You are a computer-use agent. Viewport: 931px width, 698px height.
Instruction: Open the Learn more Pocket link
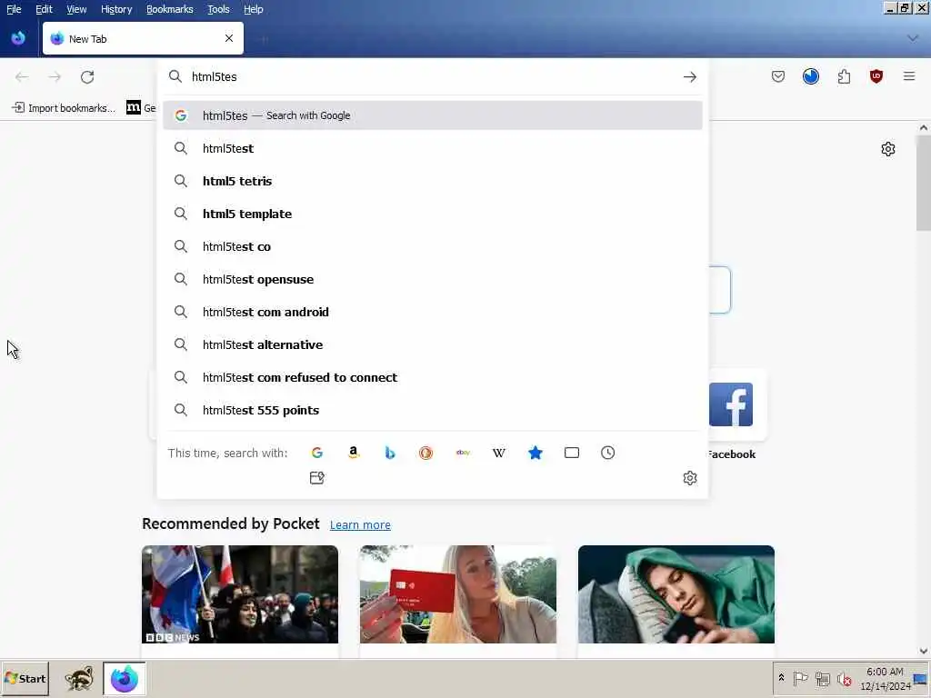pos(360,524)
